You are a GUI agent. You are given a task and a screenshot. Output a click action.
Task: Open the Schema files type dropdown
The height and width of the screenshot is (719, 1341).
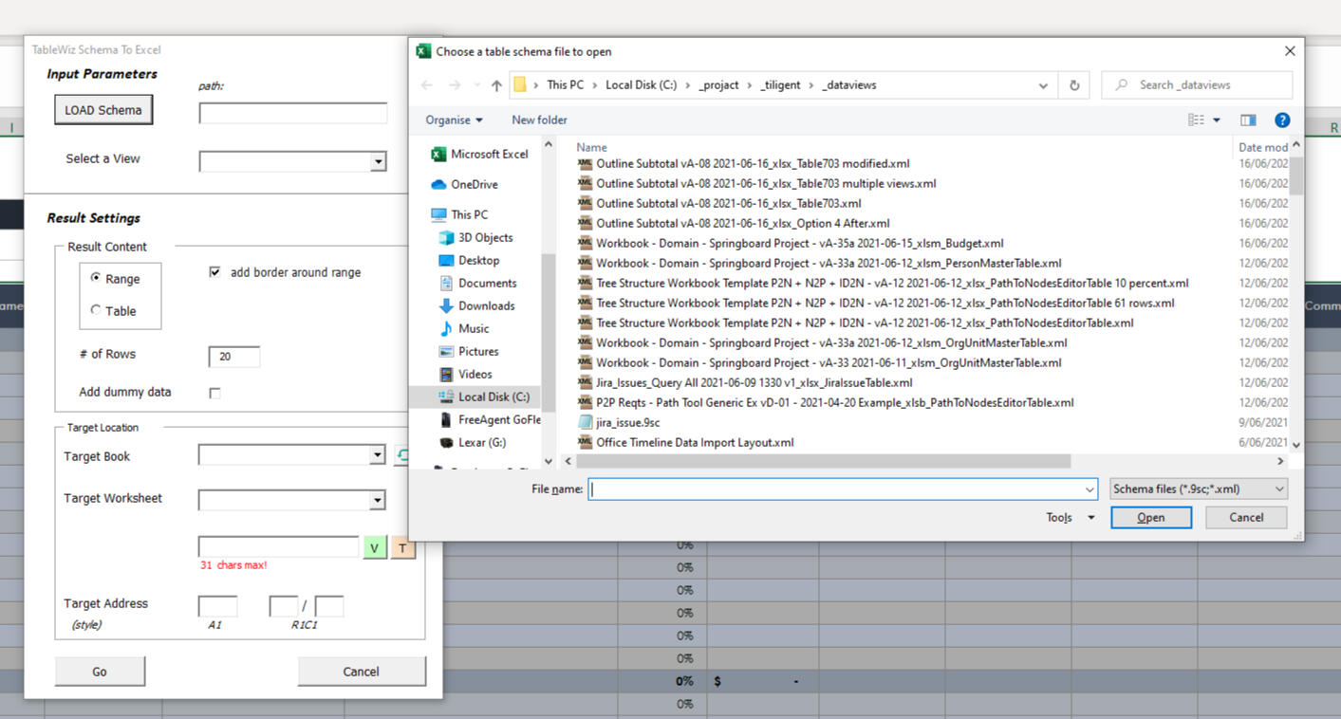pos(1199,489)
